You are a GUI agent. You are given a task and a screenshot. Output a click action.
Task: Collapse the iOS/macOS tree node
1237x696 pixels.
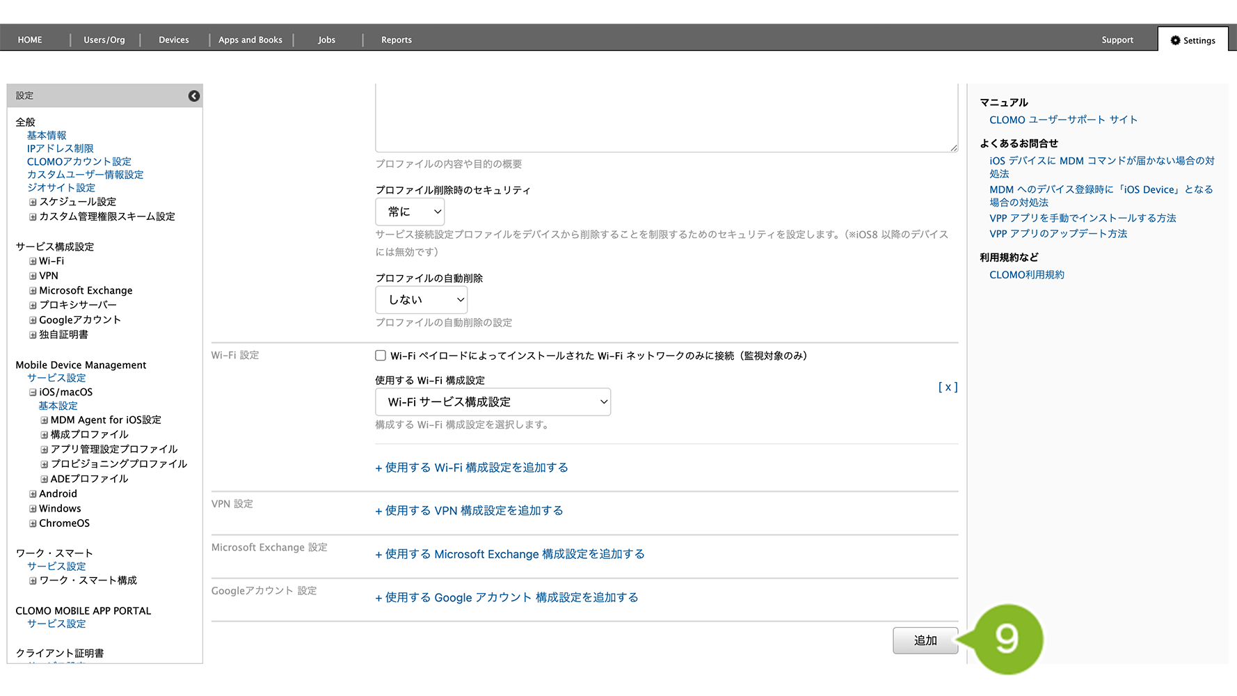pos(33,393)
